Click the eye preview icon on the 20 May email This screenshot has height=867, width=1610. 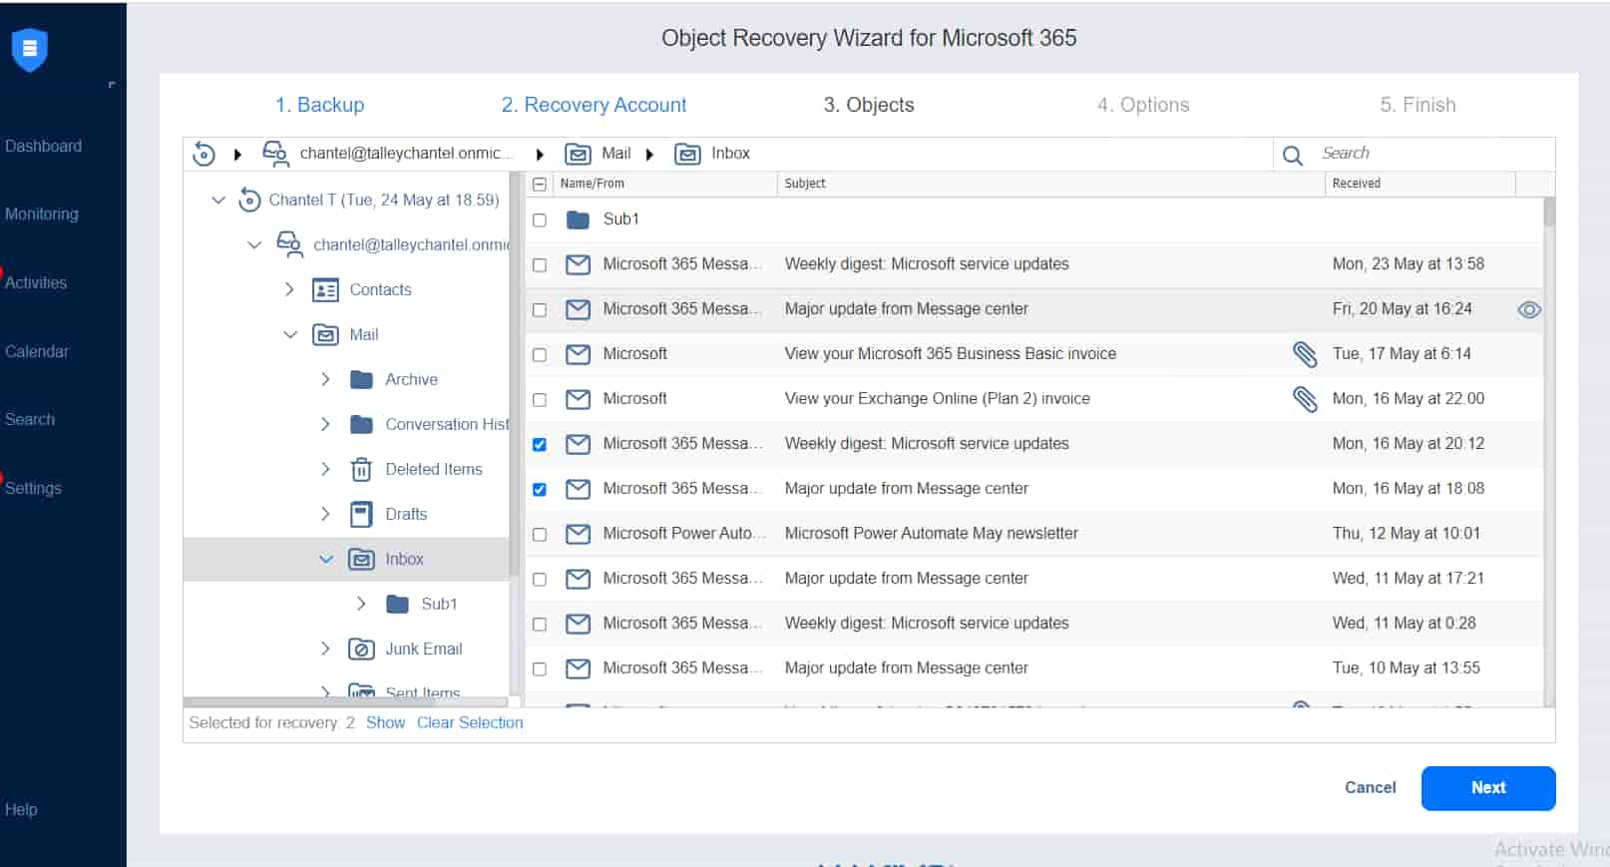(1528, 310)
